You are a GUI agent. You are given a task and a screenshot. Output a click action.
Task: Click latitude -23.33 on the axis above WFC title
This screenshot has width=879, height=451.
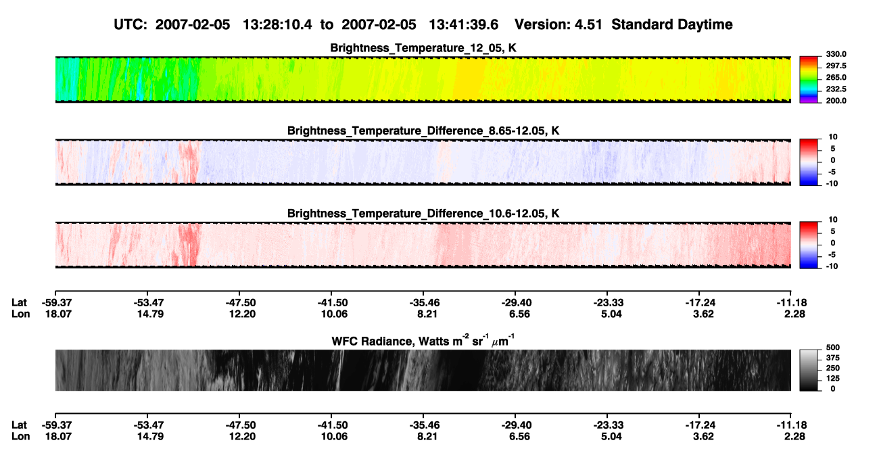click(607, 302)
